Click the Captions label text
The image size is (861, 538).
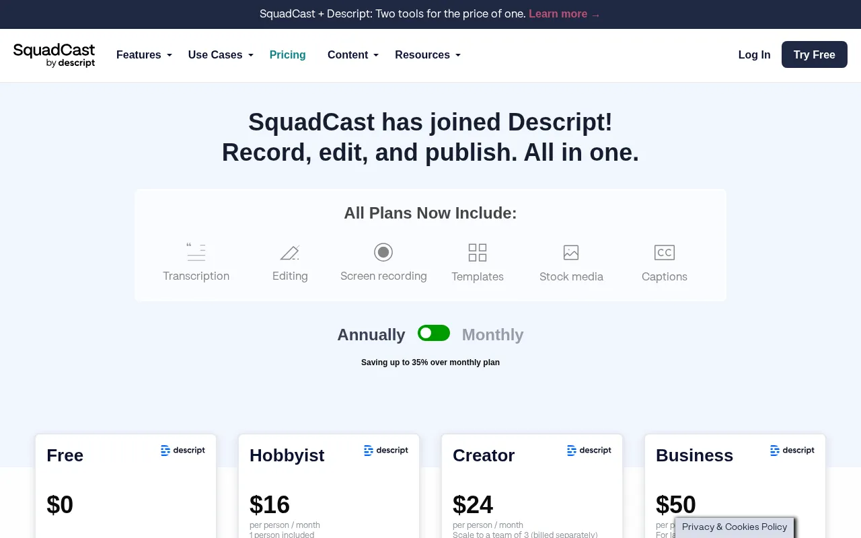(x=665, y=276)
